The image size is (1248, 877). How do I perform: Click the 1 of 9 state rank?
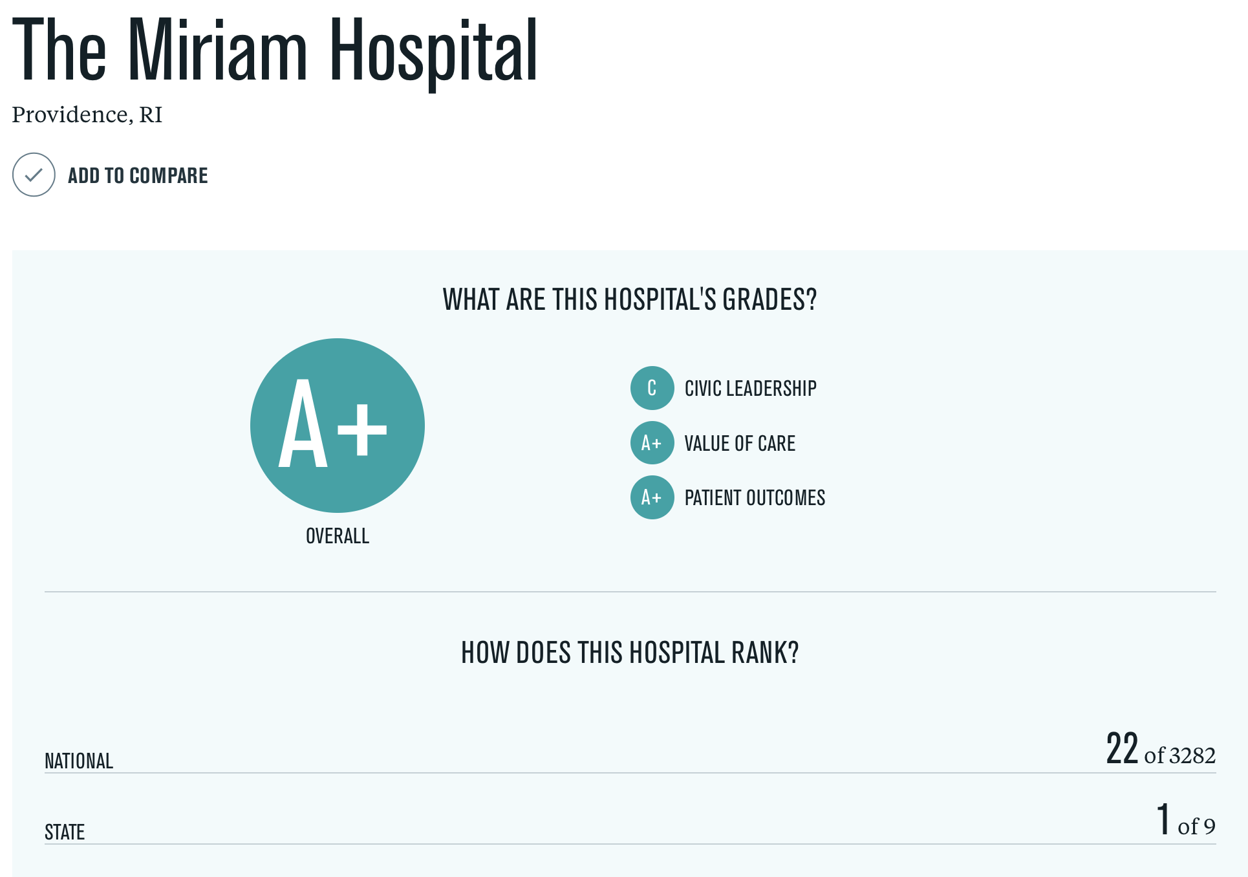[1186, 820]
